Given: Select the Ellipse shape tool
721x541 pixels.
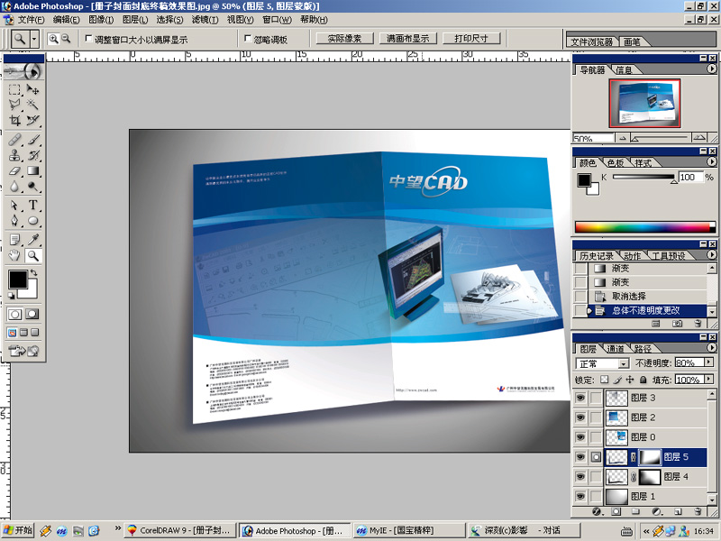Looking at the screenshot, I should [32, 221].
